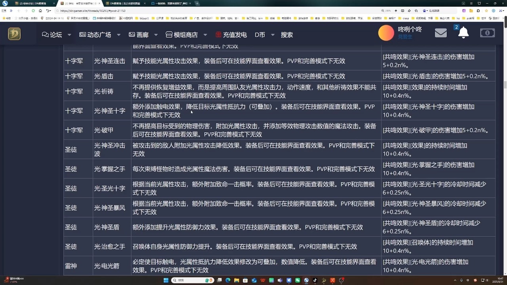Open the 动态广场 menu item

coord(95,35)
